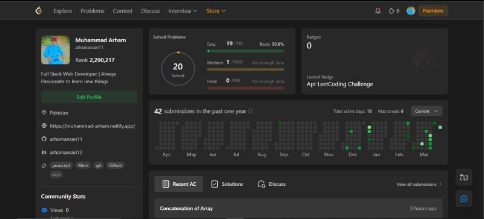Expand the Interview dropdown menu

point(183,11)
